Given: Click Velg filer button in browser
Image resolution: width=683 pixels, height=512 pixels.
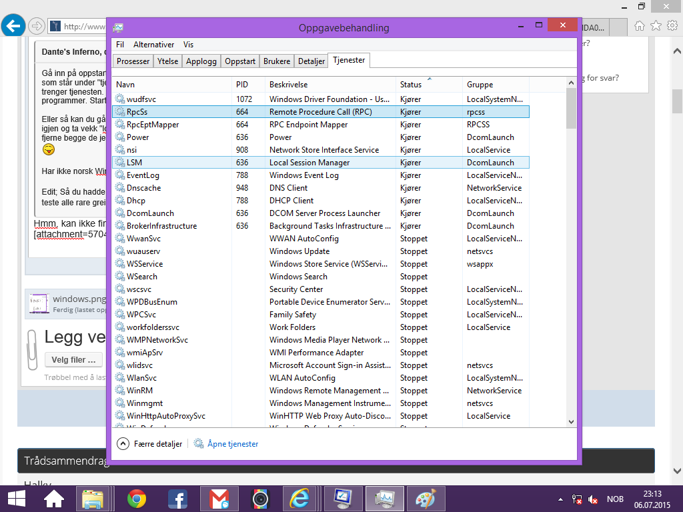Looking at the screenshot, I should click(73, 360).
